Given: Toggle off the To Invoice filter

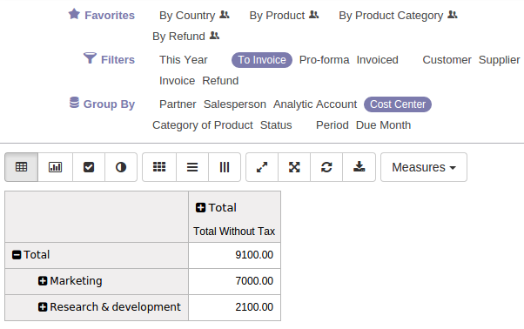Looking at the screenshot, I should [x=262, y=60].
